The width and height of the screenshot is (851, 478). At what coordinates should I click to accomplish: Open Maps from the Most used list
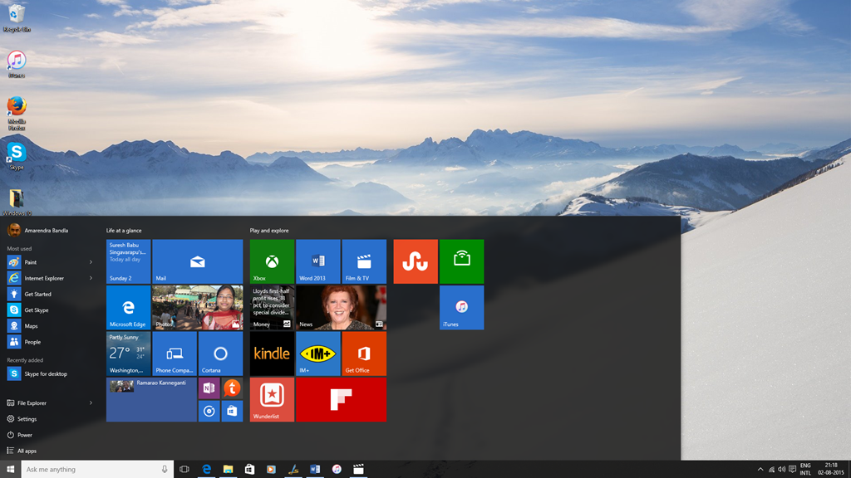click(49, 325)
